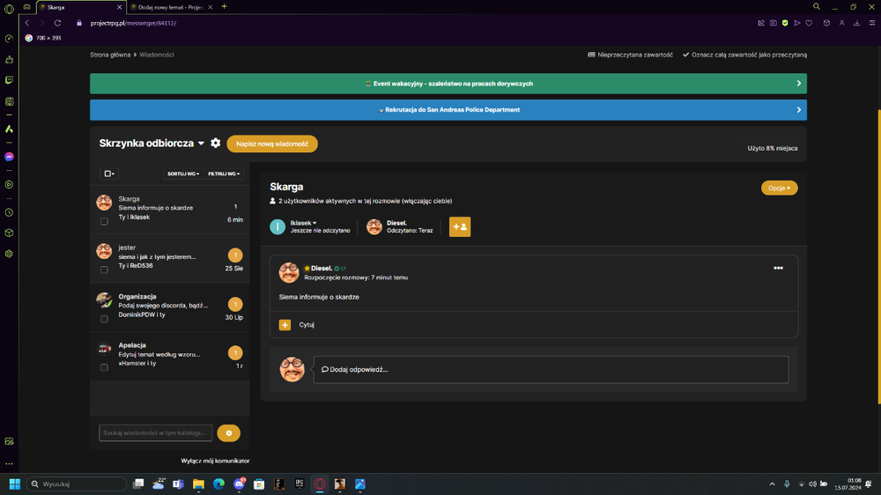
Task: Click the plus multi-quote icon beside Cytuj
Action: click(x=285, y=325)
